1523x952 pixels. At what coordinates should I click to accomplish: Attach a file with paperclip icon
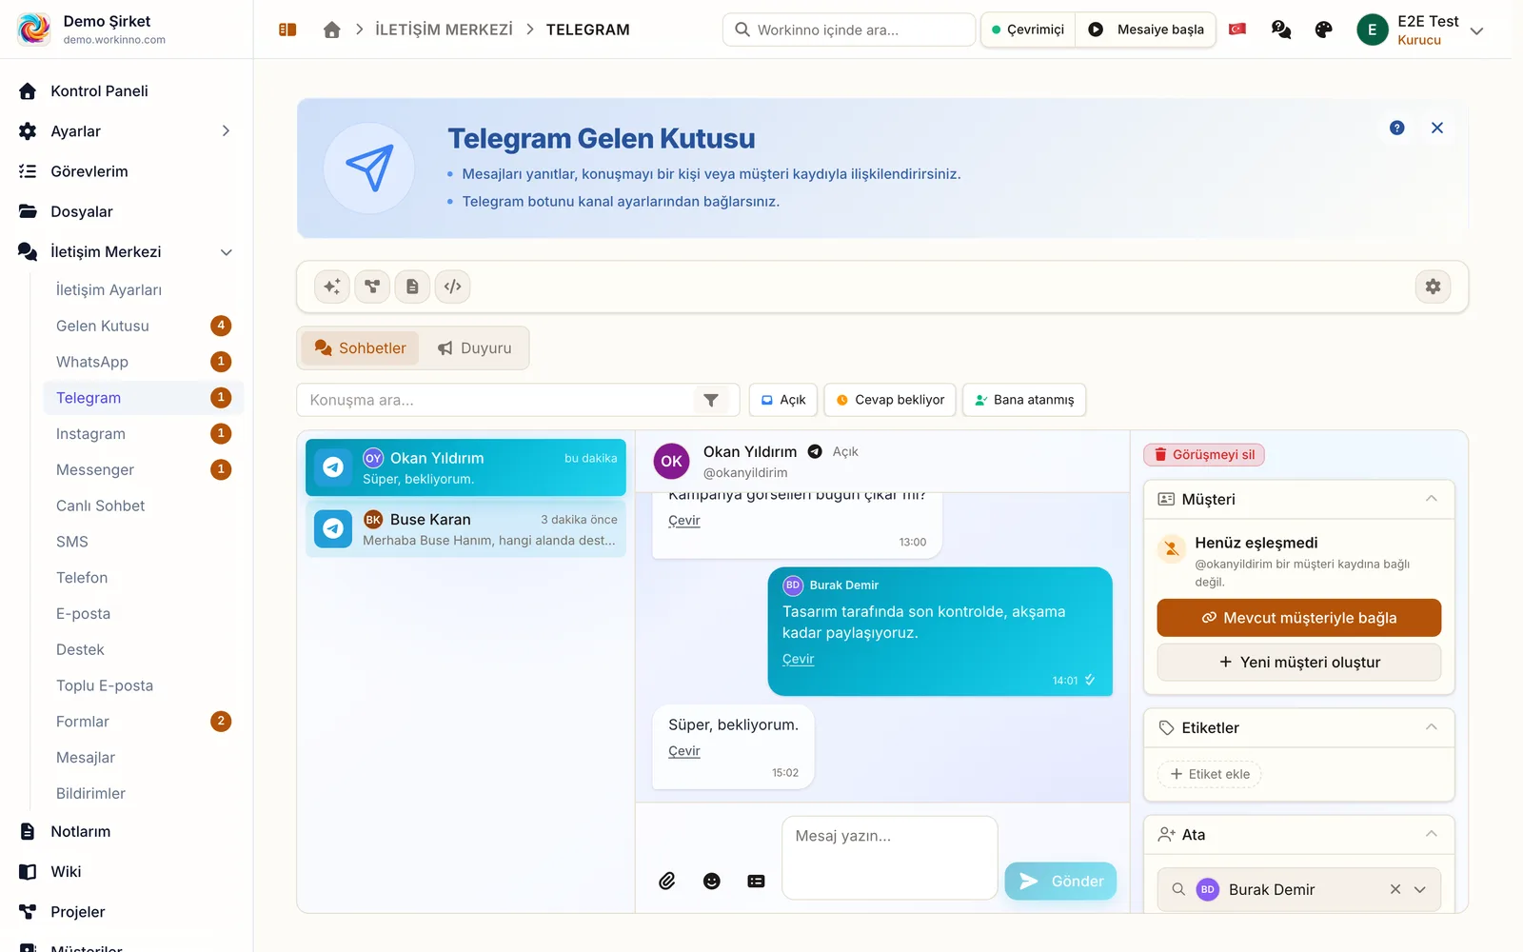[x=667, y=882]
